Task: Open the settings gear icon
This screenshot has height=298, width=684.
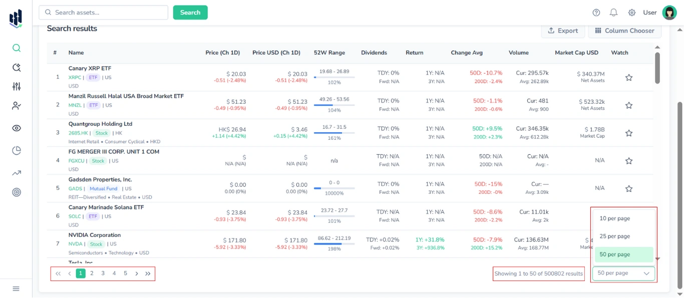Action: tap(632, 13)
